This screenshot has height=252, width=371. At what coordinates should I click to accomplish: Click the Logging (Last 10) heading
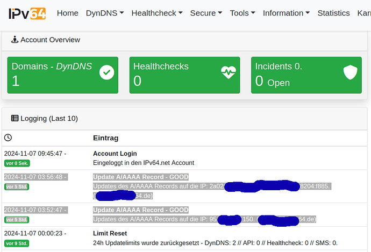[49, 118]
